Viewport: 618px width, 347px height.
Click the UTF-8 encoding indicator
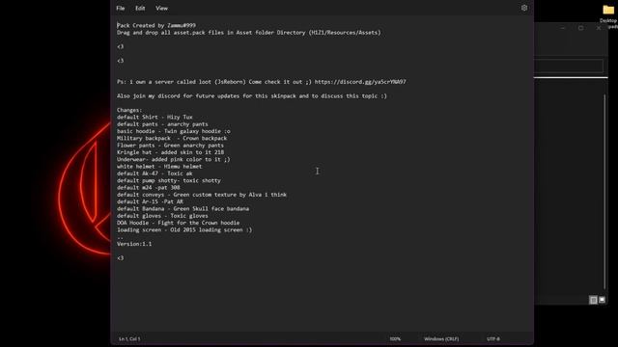point(493,338)
